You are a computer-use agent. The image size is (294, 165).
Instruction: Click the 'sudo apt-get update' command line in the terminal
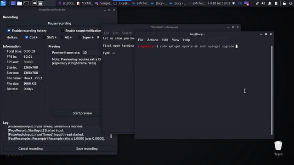click(187, 46)
